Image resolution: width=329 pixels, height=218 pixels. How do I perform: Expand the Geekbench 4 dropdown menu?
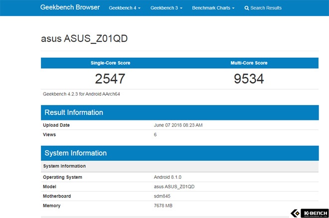pyautogui.click(x=125, y=8)
